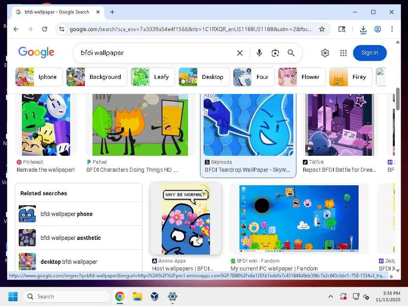The width and height of the screenshot is (408, 306).
Task: Show hidden system tray icons
Action: [330, 296]
